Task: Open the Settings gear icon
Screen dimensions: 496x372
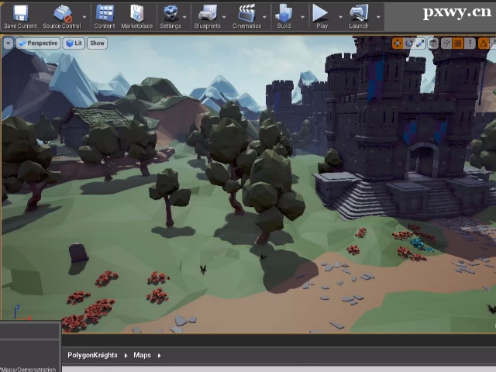Action: (170, 15)
